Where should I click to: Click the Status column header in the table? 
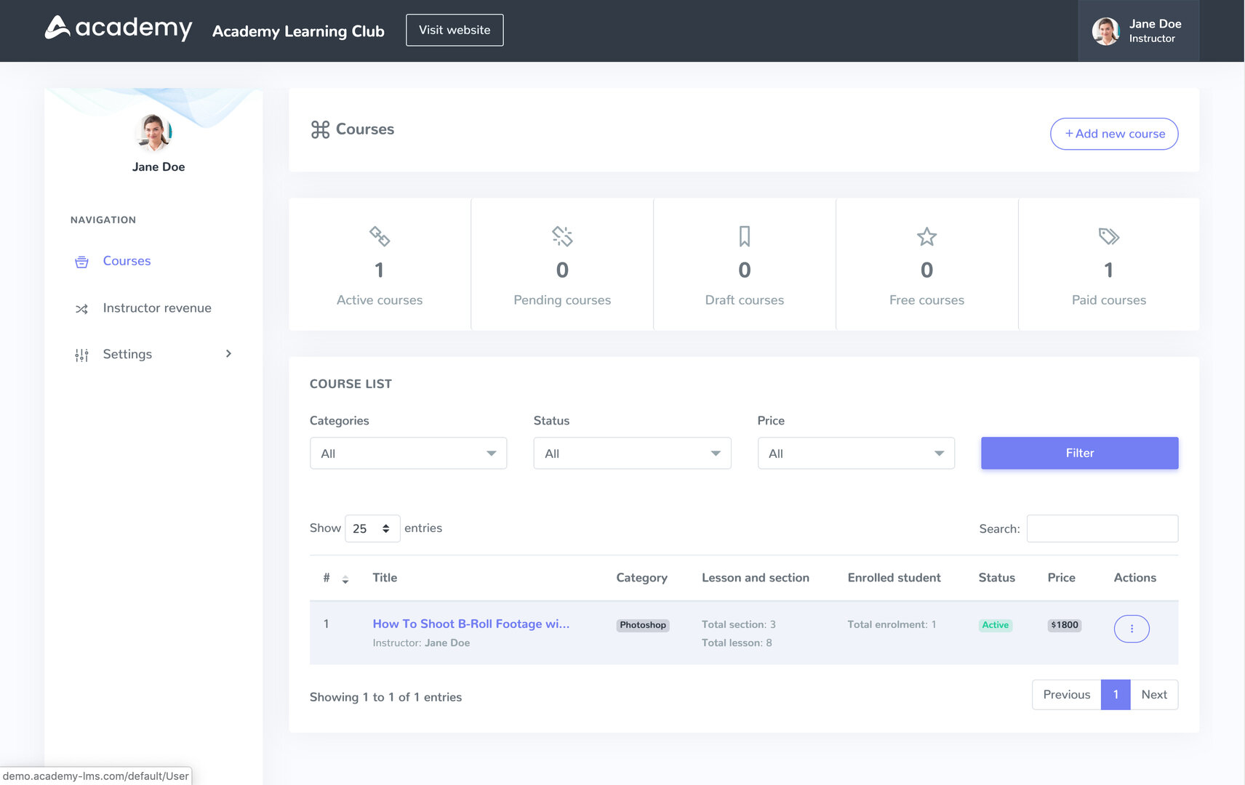point(996,578)
